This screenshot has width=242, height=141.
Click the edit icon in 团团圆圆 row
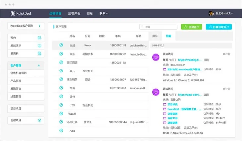coord(61,62)
